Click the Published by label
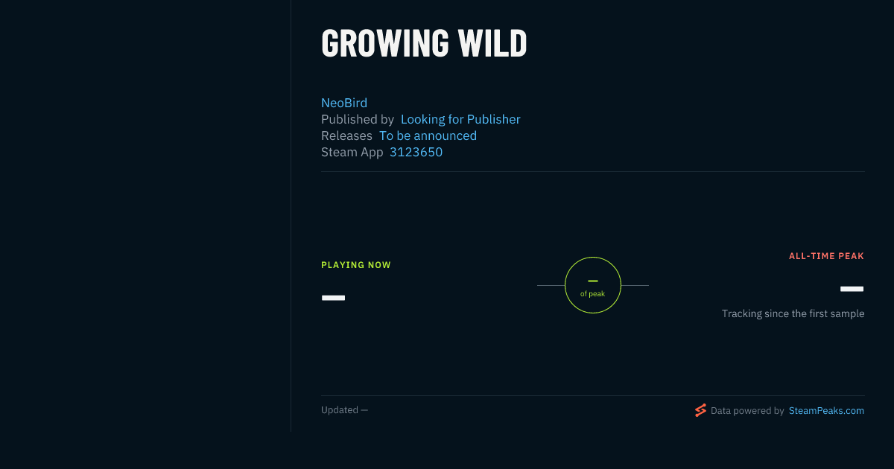Image resolution: width=894 pixels, height=469 pixels. [358, 119]
